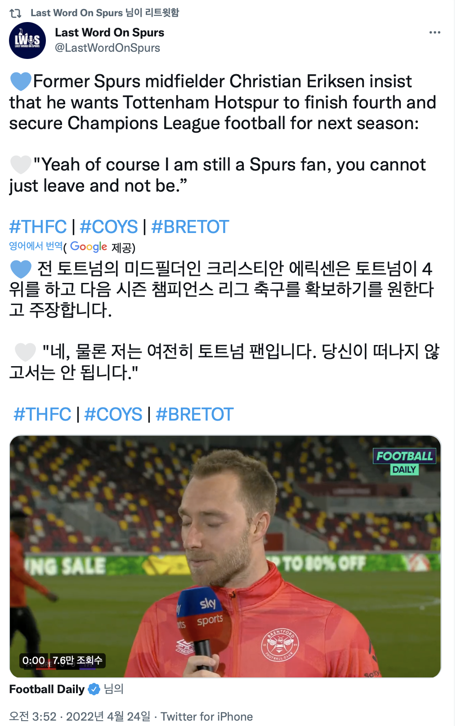Open the first #COYS hashtag in the original text
The width and height of the screenshot is (466, 726).
108,227
